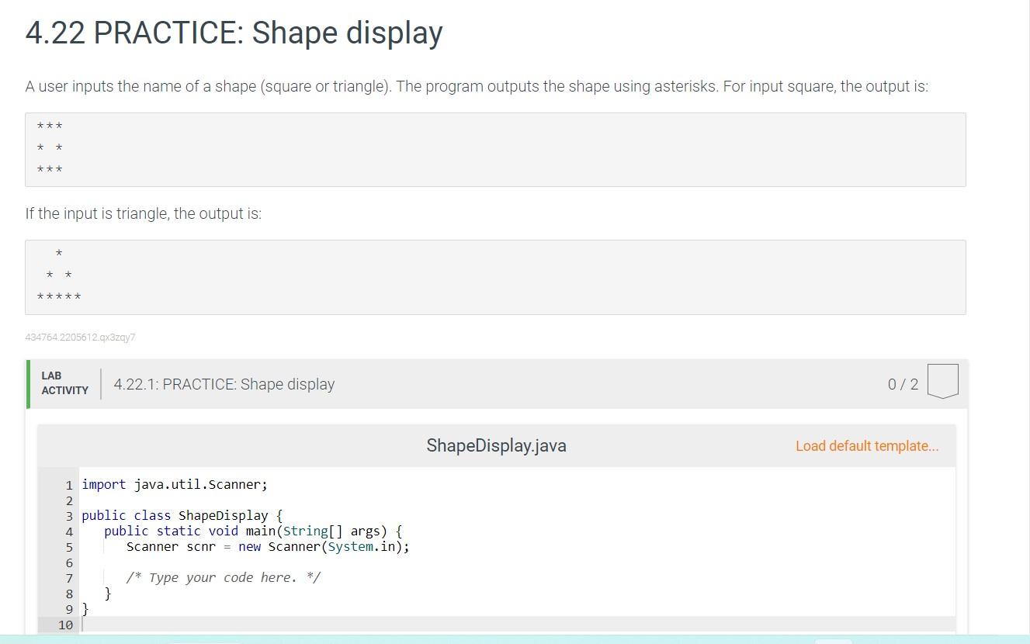Viewport: 1030px width, 644px height.
Task: Click the 4.22.1 activity title
Action: [x=224, y=383]
